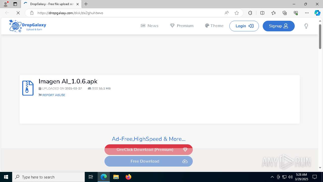The height and width of the screenshot is (182, 323).
Task: Open the Theme menu item
Action: pyautogui.click(x=214, y=26)
